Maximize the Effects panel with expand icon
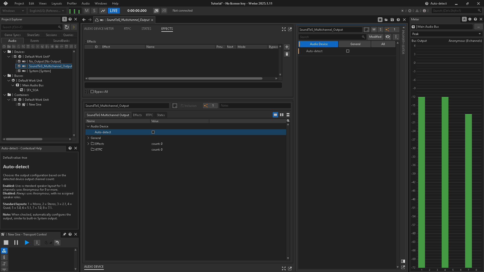This screenshot has width=484, height=272. (284, 29)
